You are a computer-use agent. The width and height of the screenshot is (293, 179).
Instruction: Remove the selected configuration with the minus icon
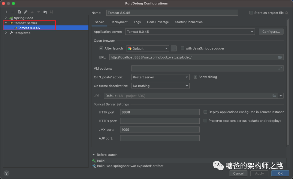pos(12,12)
